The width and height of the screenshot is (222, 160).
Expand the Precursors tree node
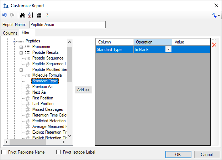click(x=21, y=47)
